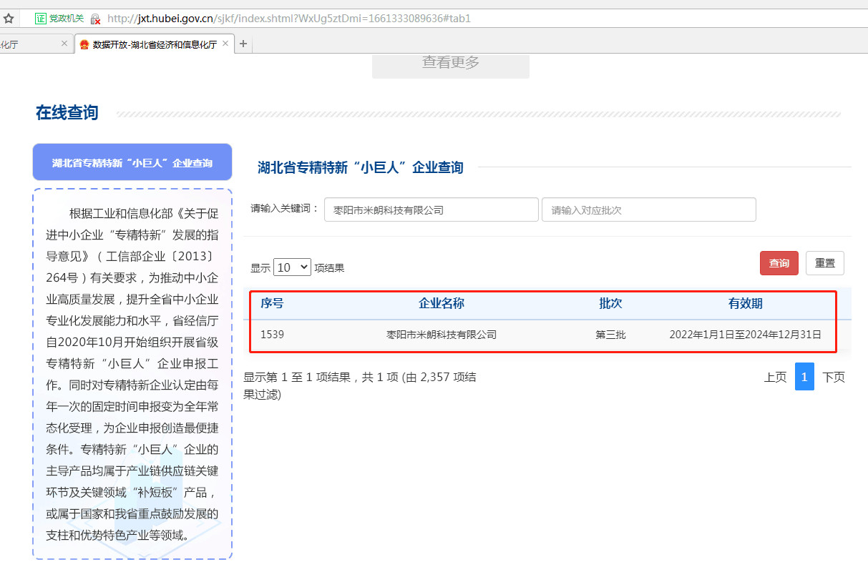The image size is (868, 567).
Task: Sort by 序号 column header
Action: [272, 303]
